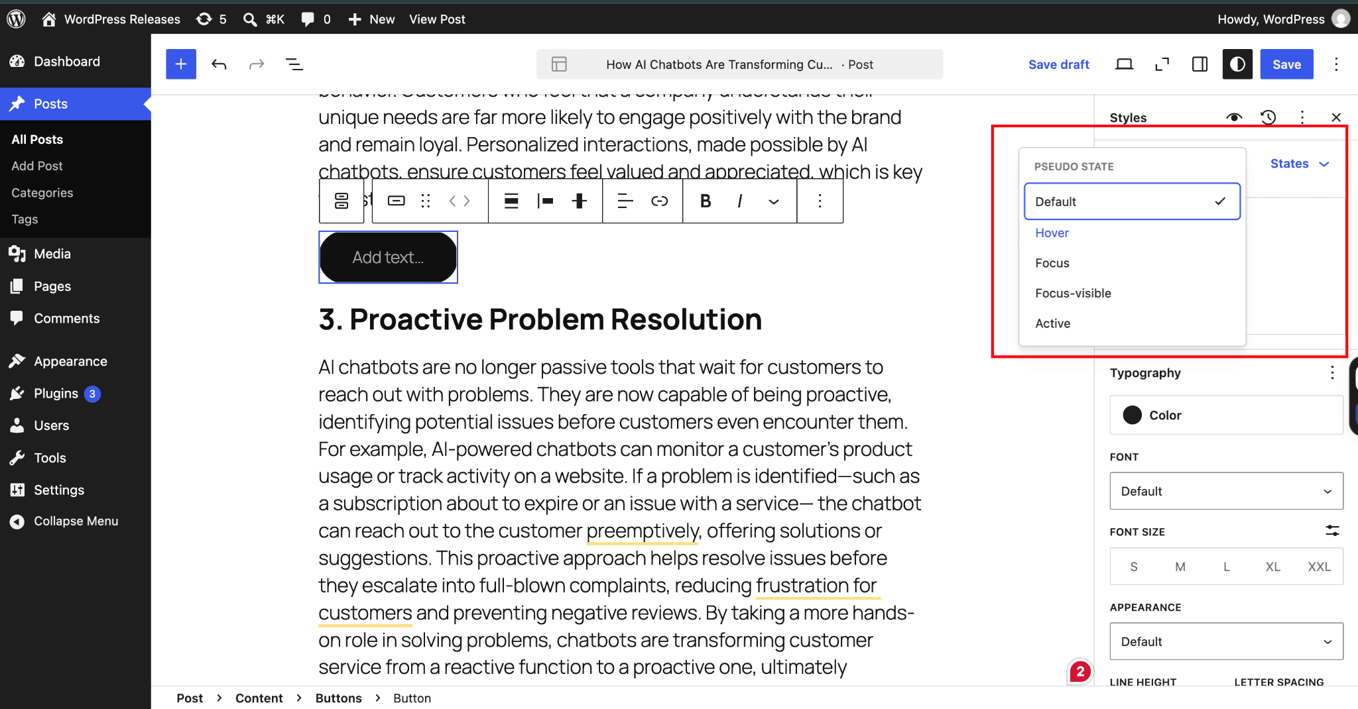Viewport: 1358px width, 709px height.
Task: Open the APPEARANCE Default dropdown
Action: [1226, 641]
